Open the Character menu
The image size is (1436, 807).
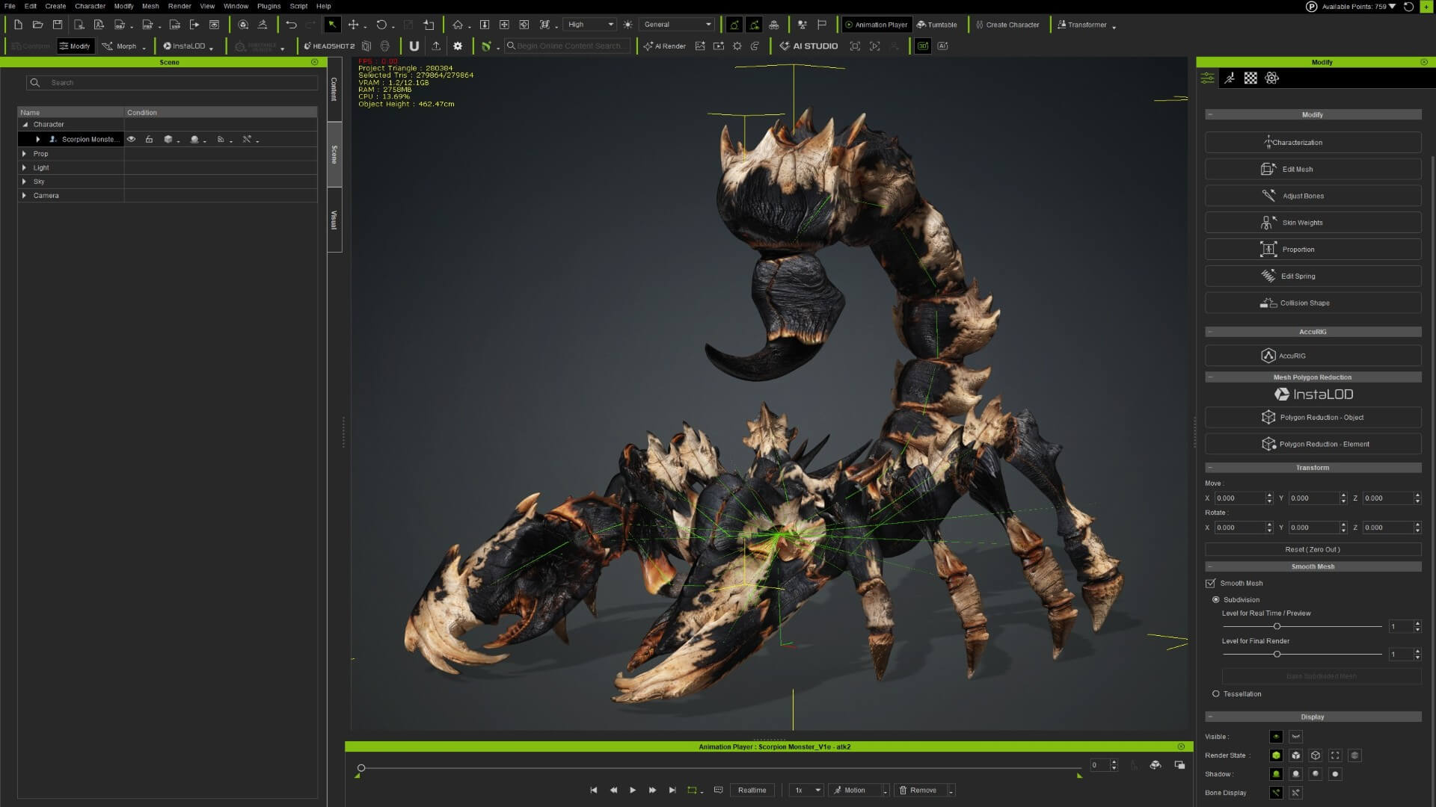pyautogui.click(x=90, y=6)
